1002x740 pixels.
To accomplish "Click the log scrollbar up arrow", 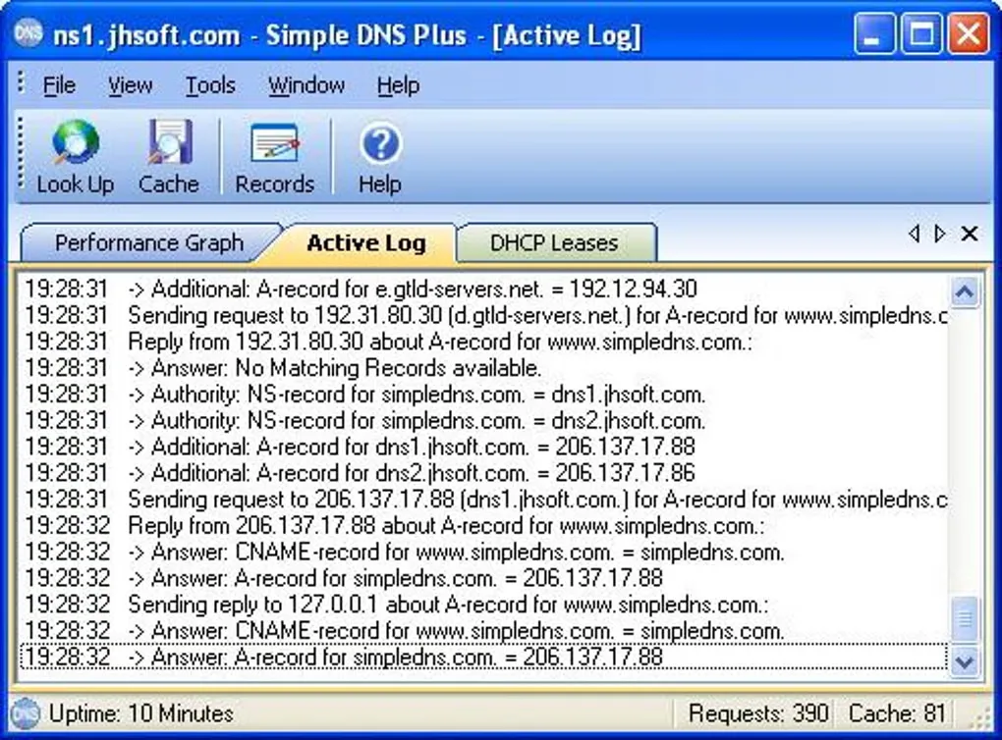I will pos(964,291).
